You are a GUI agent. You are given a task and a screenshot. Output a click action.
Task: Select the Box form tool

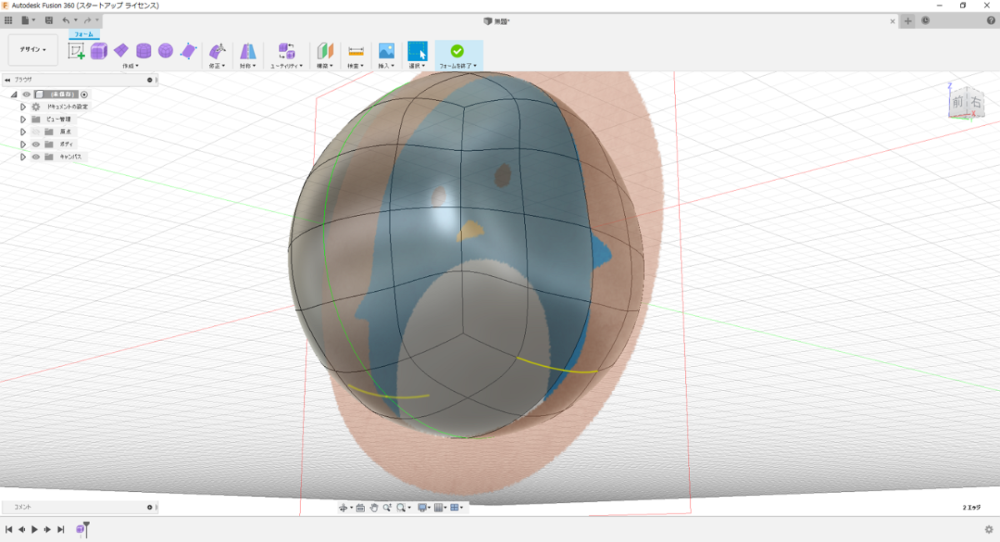click(99, 51)
